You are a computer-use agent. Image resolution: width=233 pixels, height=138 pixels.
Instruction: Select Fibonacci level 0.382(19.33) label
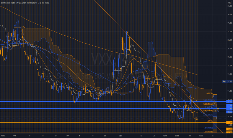point(208,104)
